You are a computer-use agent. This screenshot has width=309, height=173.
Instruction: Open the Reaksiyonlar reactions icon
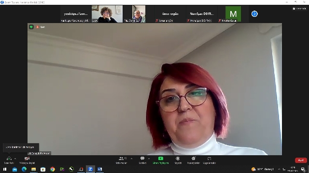(194, 159)
